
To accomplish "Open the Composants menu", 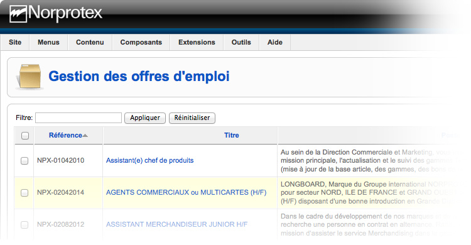I will [141, 42].
